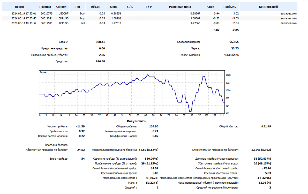
Task: Click the losing trades 26 (48.15%)
Action: pyautogui.click(x=262, y=163)
